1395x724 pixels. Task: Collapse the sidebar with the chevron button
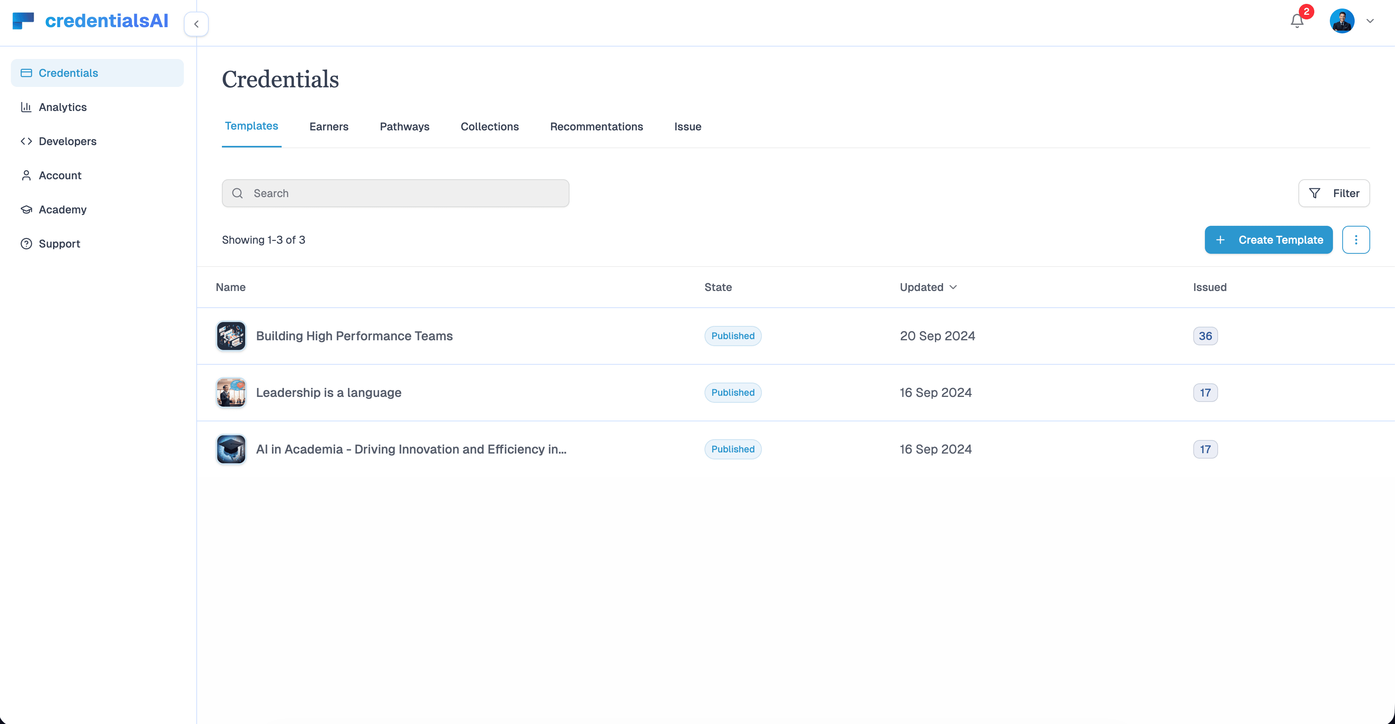tap(196, 24)
